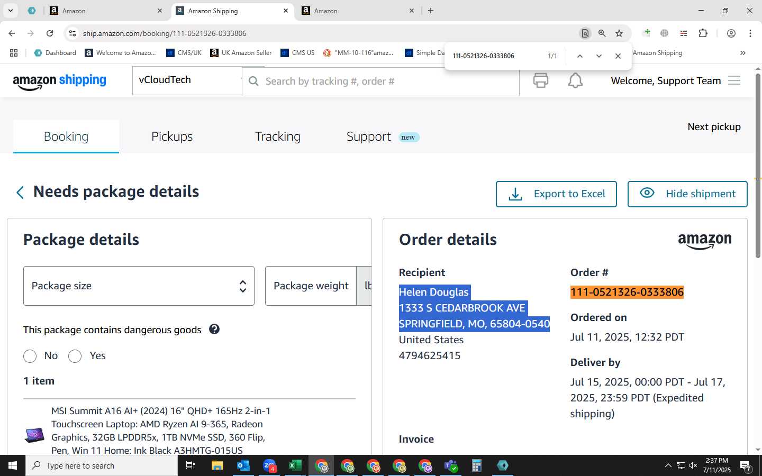
Task: Switch to the third Amazon browser tab
Action: (x=358, y=11)
